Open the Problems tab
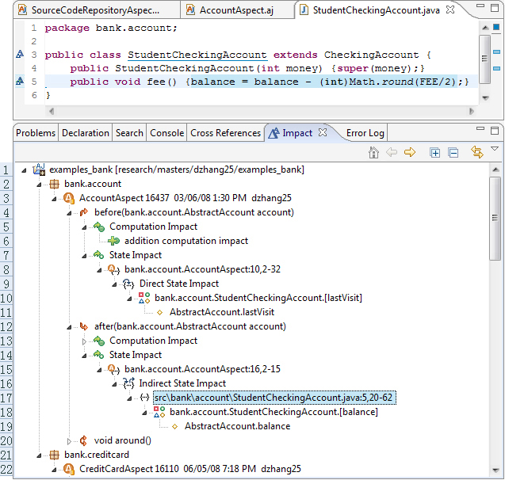The height and width of the screenshot is (480, 505). [x=36, y=133]
